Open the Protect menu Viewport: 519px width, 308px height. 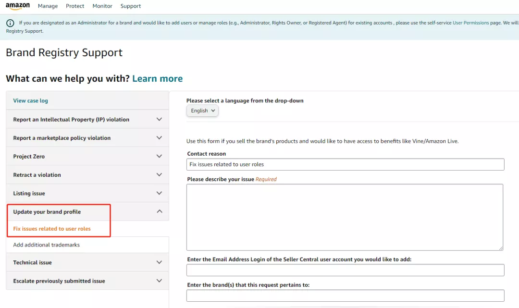tap(75, 6)
